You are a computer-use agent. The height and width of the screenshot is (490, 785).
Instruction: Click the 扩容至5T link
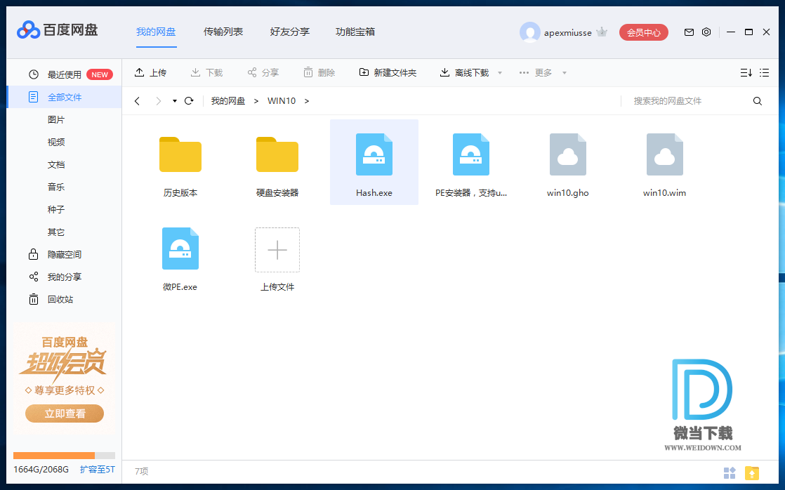point(97,470)
